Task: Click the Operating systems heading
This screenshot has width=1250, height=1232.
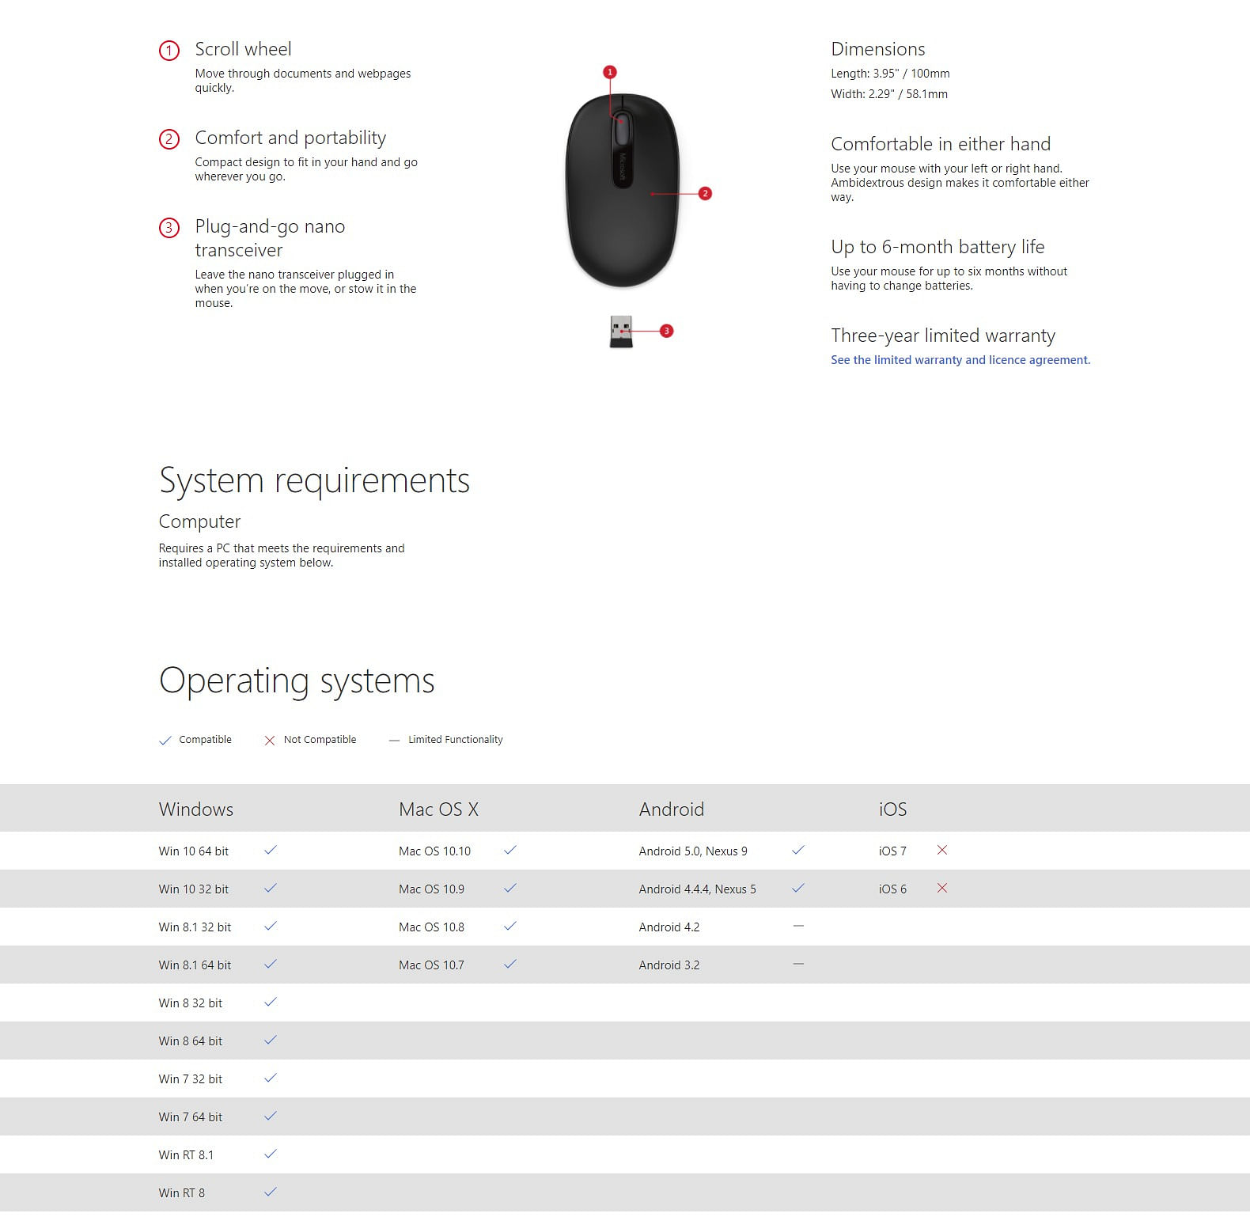Action: click(x=297, y=681)
